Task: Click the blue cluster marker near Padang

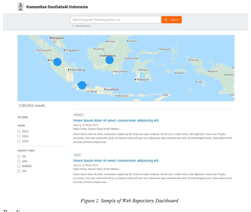Action: (57, 61)
